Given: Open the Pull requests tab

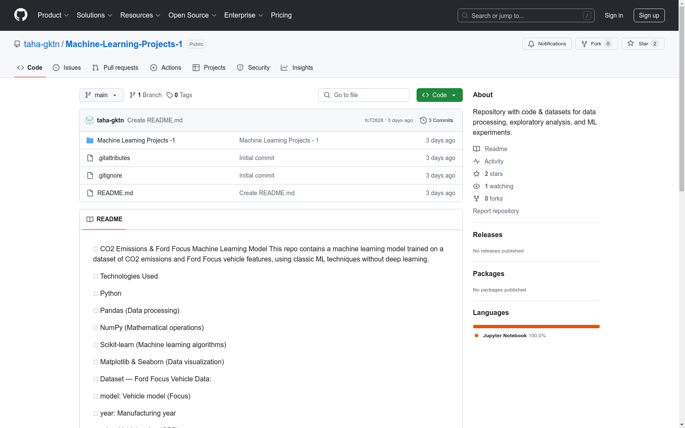Looking at the screenshot, I should point(115,68).
